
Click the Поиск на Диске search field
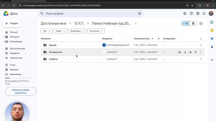(91, 13)
